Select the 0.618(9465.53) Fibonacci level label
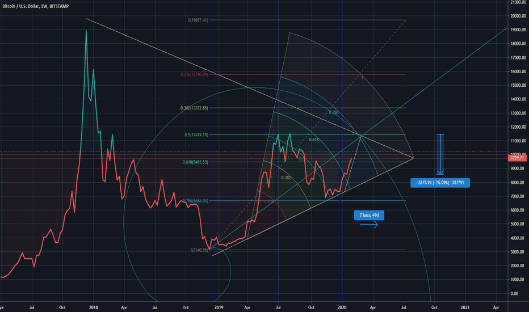 [x=195, y=162]
